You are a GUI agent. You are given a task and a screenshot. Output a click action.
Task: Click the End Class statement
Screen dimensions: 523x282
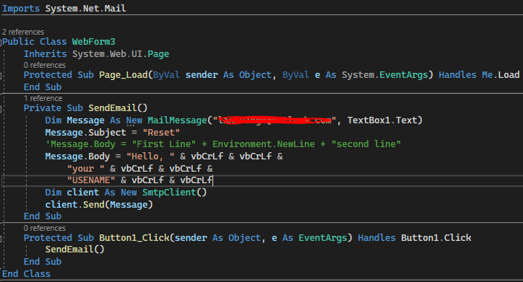[x=26, y=273]
